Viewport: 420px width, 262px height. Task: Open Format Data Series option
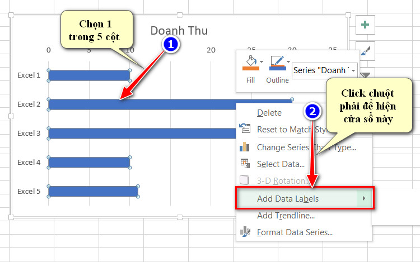pos(295,232)
